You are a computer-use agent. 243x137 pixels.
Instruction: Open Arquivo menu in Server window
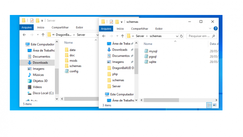27,27
